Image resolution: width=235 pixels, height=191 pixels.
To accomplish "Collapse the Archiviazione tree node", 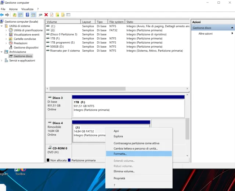I will [2, 52].
